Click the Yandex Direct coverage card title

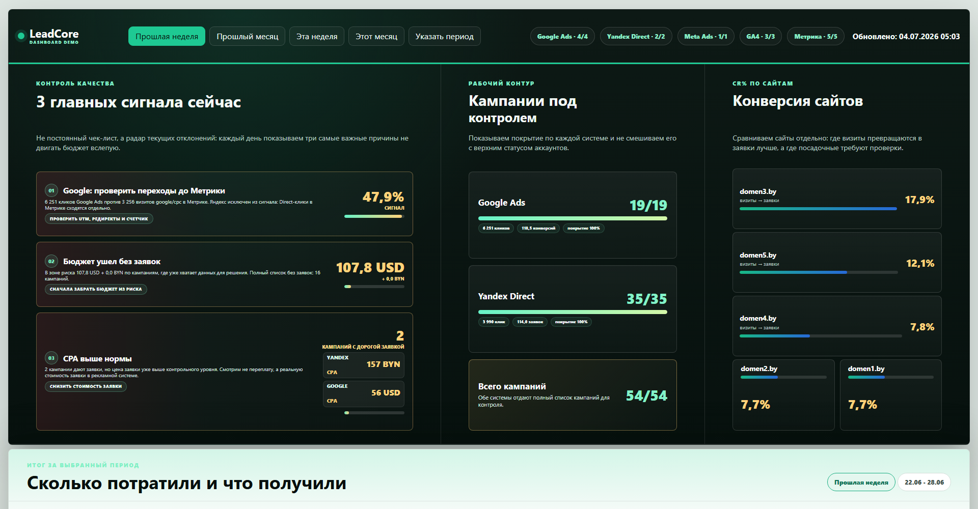(x=506, y=296)
